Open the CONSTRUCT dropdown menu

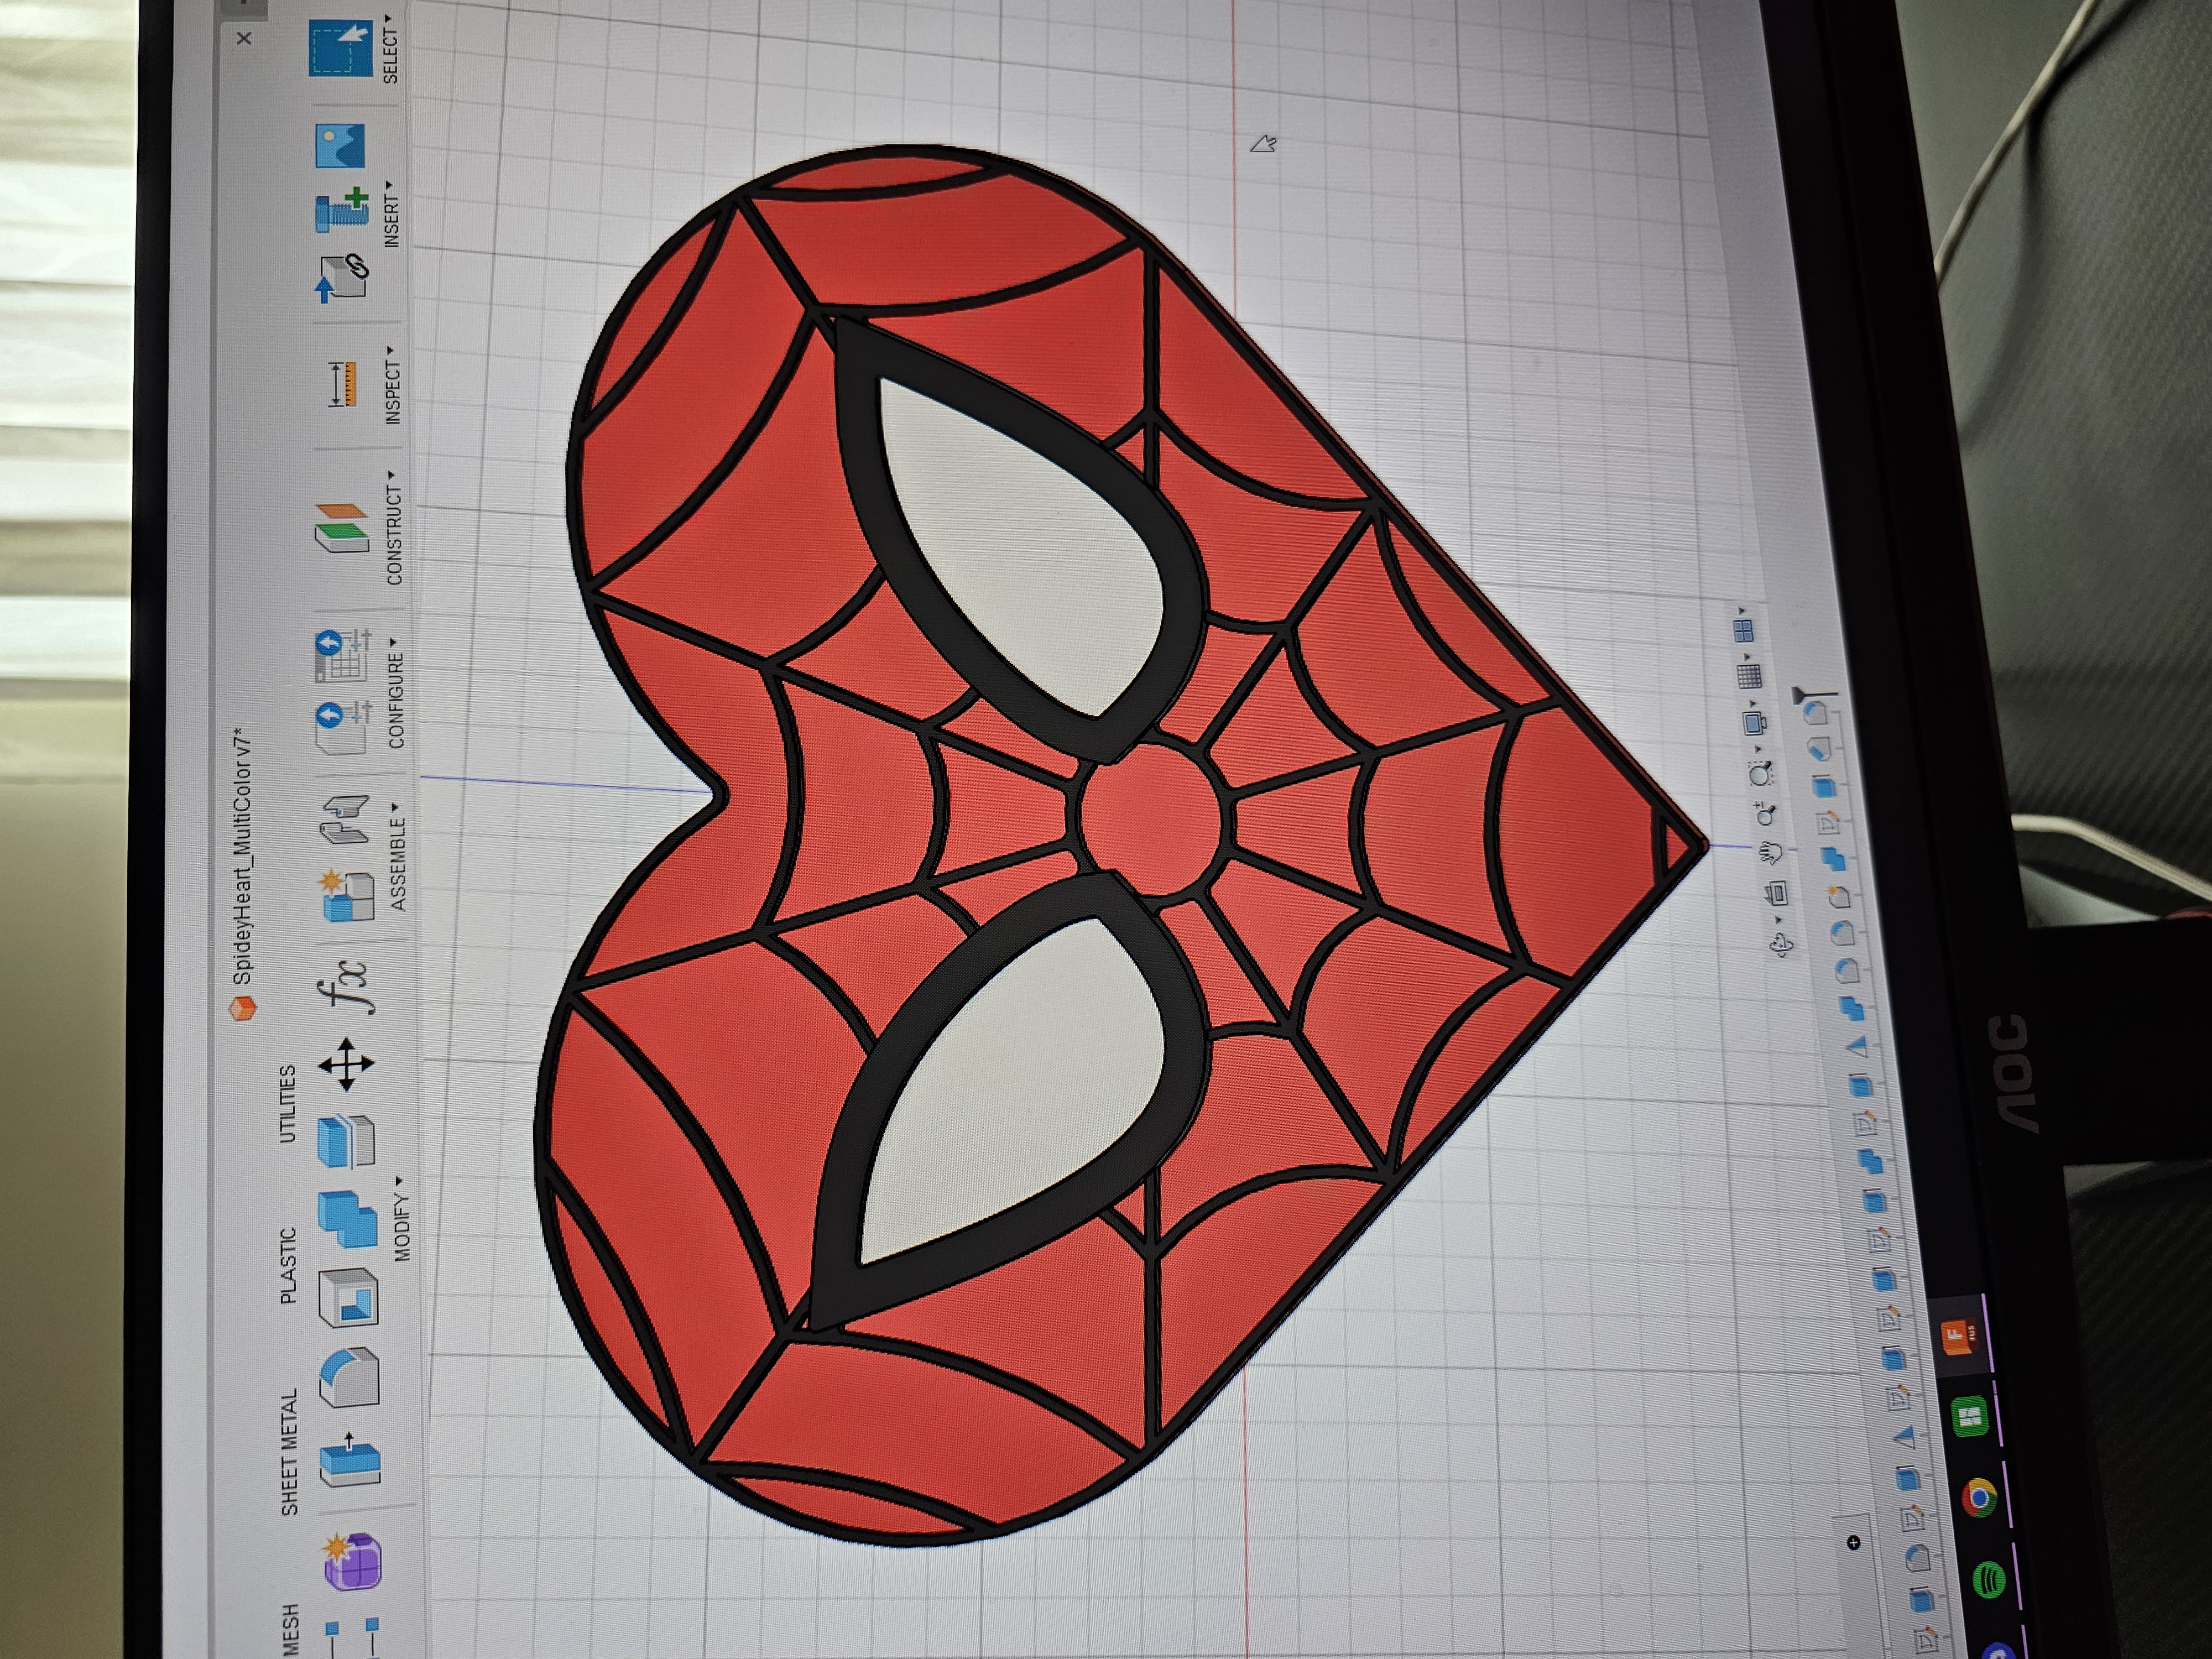tap(395, 528)
